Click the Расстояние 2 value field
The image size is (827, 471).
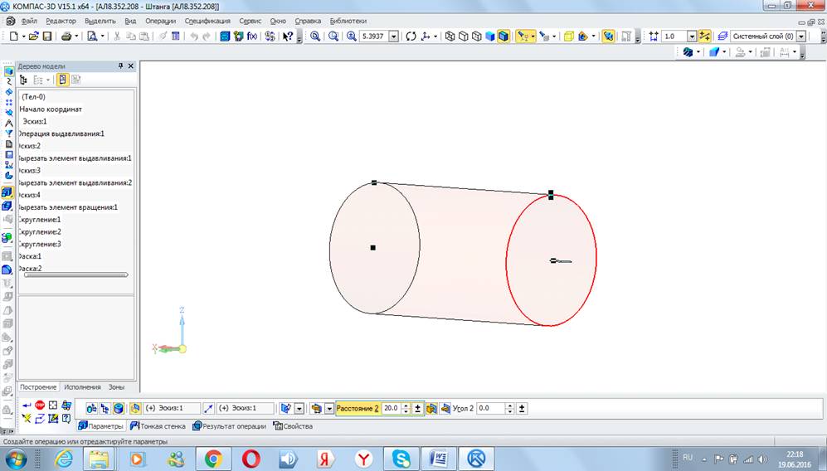[391, 408]
